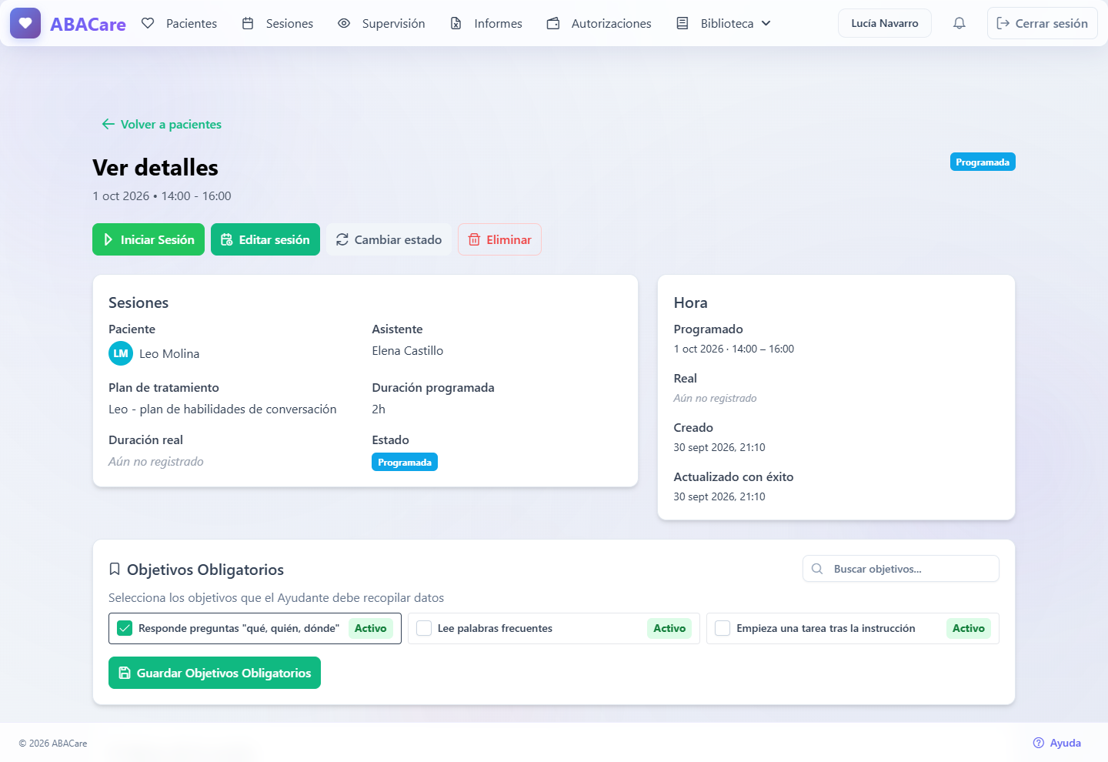Click Cambiar estado button

click(389, 239)
